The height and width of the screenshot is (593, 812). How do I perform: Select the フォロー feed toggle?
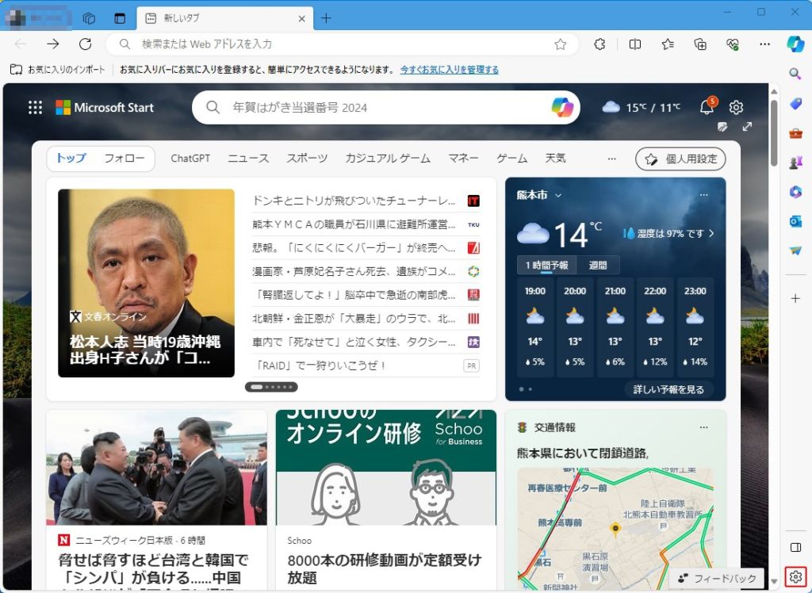pos(124,159)
